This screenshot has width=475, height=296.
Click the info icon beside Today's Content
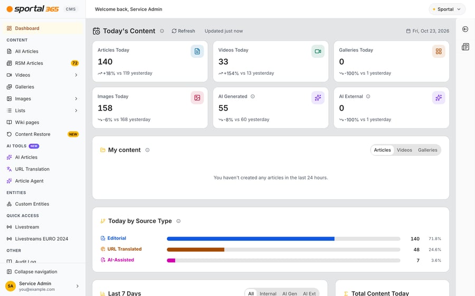(x=162, y=31)
